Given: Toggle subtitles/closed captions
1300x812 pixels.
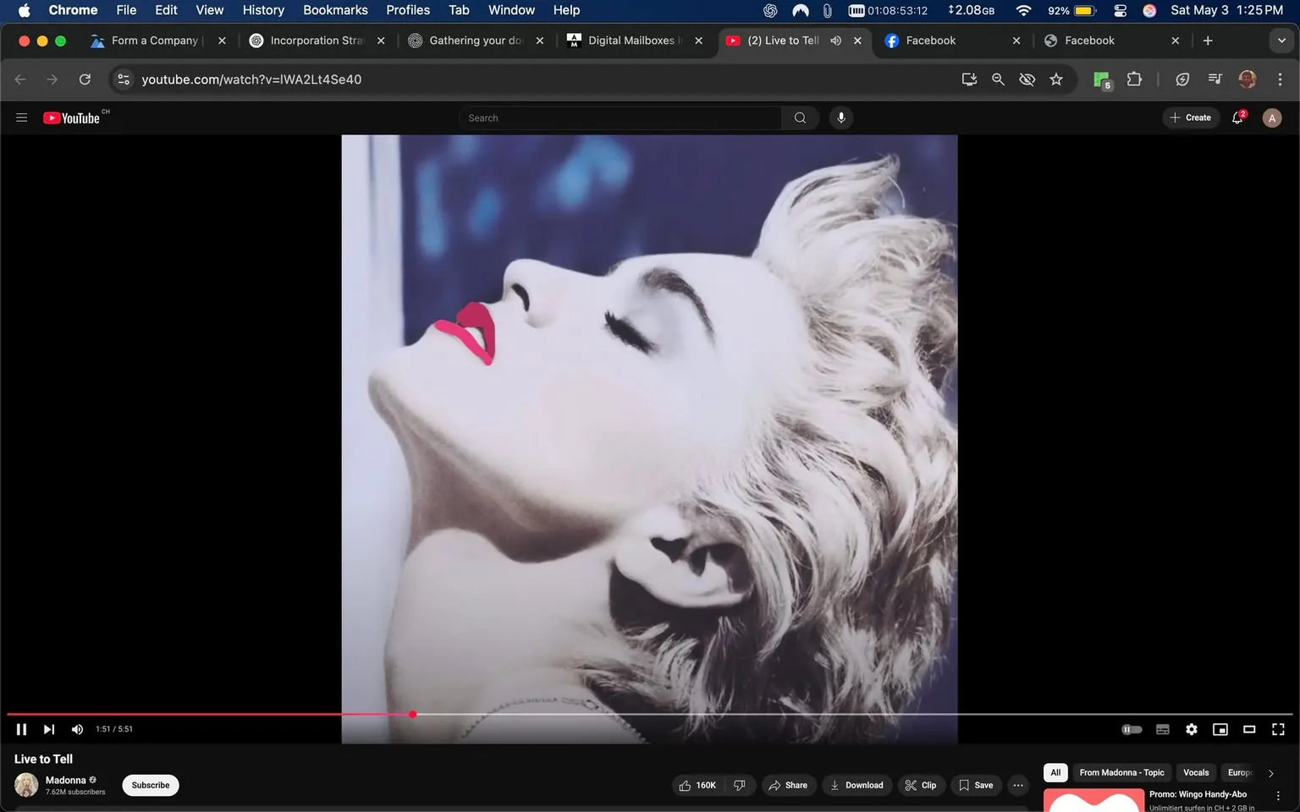Looking at the screenshot, I should 1162,729.
